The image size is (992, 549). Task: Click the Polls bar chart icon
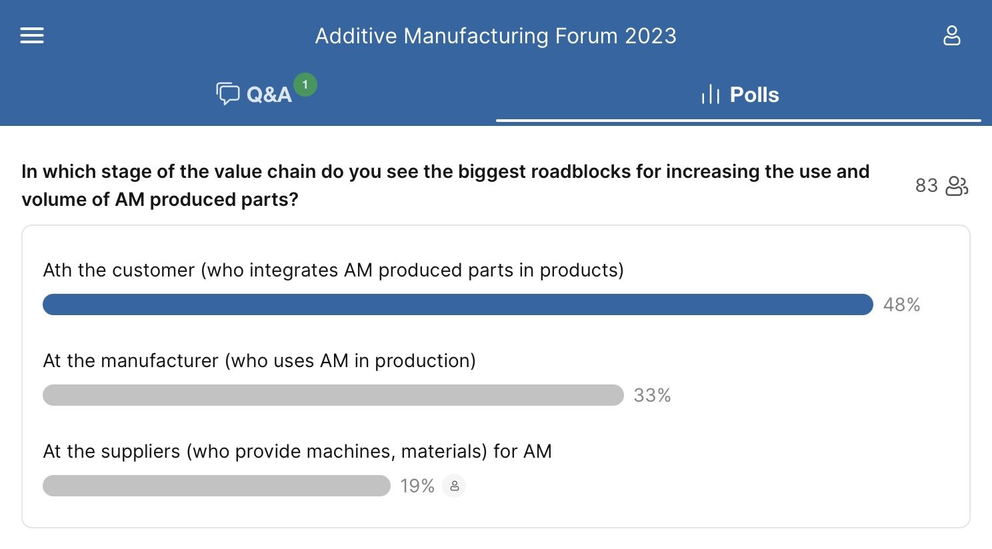(x=711, y=95)
